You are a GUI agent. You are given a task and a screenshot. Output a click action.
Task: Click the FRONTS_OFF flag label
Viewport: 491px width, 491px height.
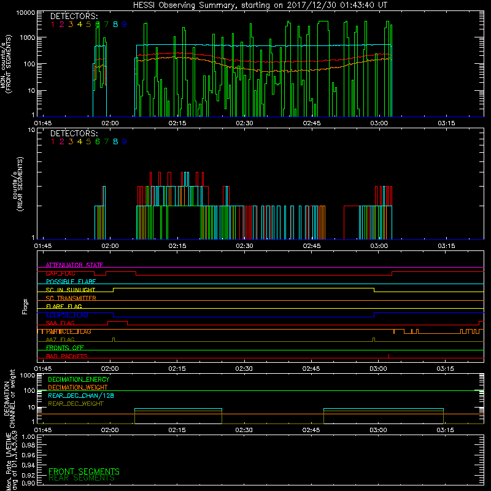click(65, 347)
